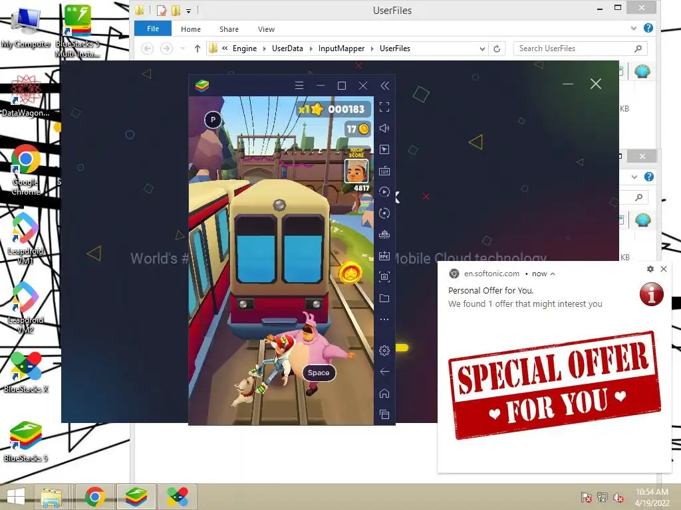This screenshot has height=510, width=681.
Task: Open the media folder icon in BlueStacks sidebar
Action: [x=384, y=298]
